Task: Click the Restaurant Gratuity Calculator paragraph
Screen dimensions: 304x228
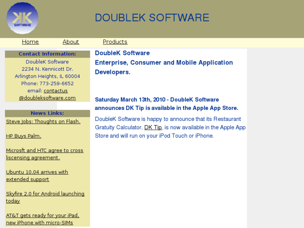Action: click(x=170, y=127)
